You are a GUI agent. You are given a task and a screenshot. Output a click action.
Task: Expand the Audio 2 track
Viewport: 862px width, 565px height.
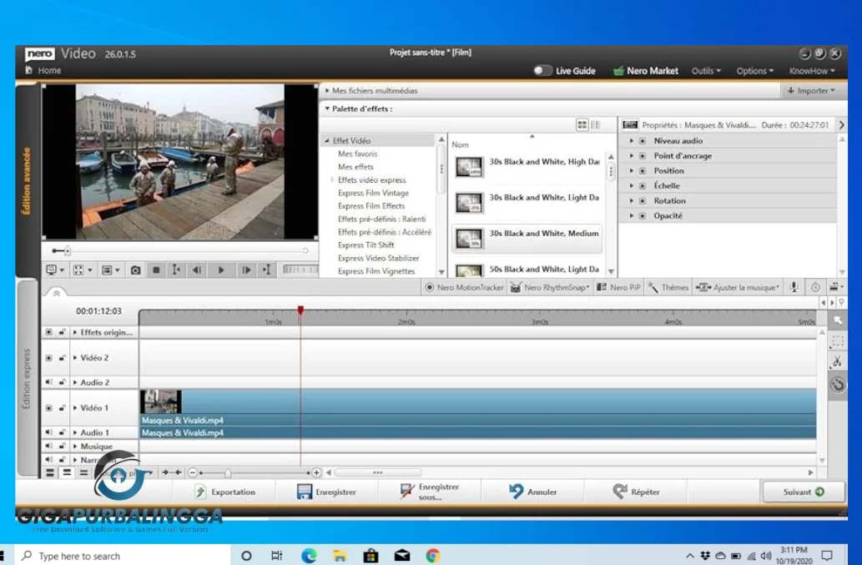pyautogui.click(x=75, y=382)
